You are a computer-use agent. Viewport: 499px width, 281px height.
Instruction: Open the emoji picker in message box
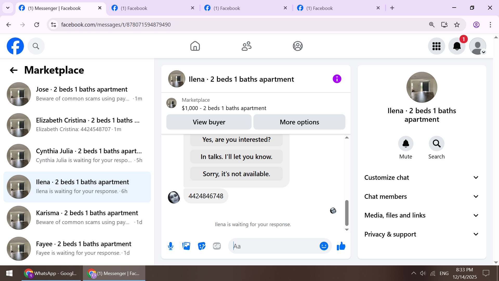click(324, 246)
